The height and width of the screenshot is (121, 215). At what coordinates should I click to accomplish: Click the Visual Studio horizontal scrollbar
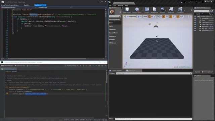click(x=48, y=59)
